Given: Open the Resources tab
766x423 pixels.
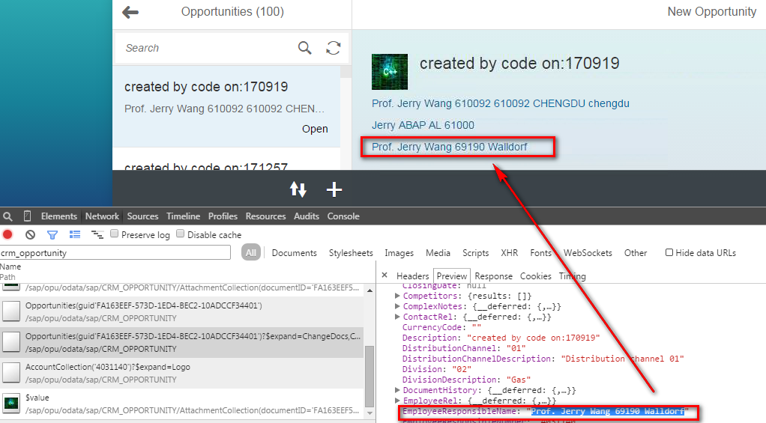Looking at the screenshot, I should (266, 216).
